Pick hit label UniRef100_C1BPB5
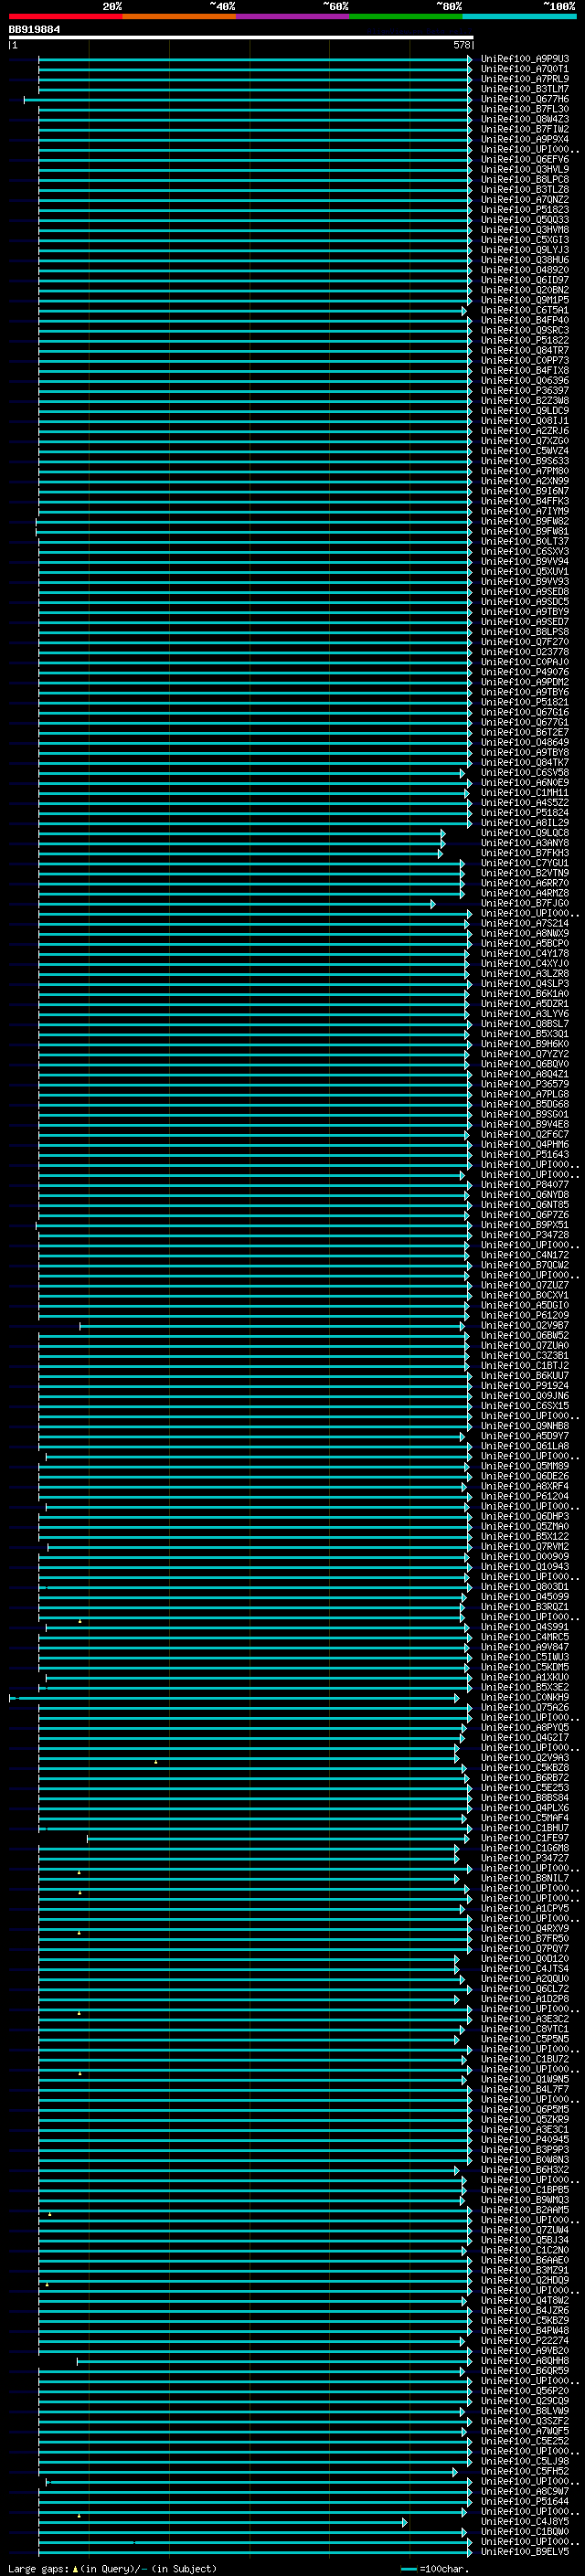This screenshot has height=2576, width=585. [x=525, y=2190]
